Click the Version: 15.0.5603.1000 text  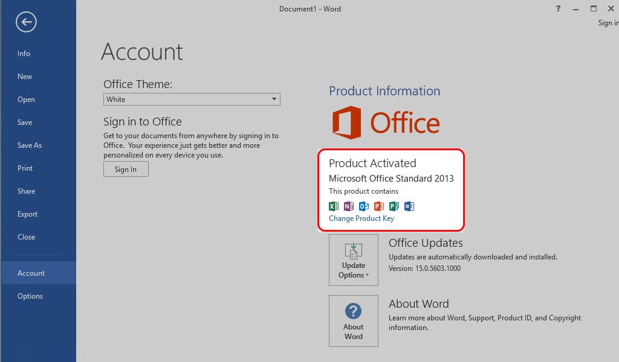click(424, 268)
